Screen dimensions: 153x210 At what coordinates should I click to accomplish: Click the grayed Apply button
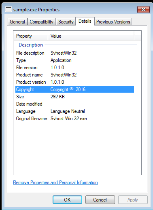click(133, 199)
